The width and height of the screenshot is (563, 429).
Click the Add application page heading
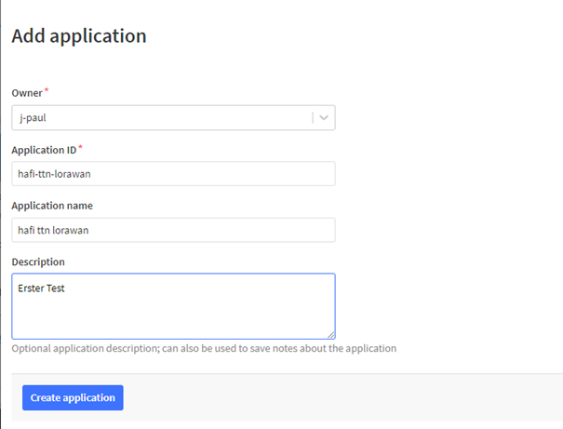tap(79, 36)
